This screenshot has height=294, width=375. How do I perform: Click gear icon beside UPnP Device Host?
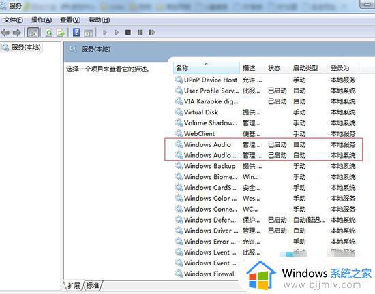(179, 80)
